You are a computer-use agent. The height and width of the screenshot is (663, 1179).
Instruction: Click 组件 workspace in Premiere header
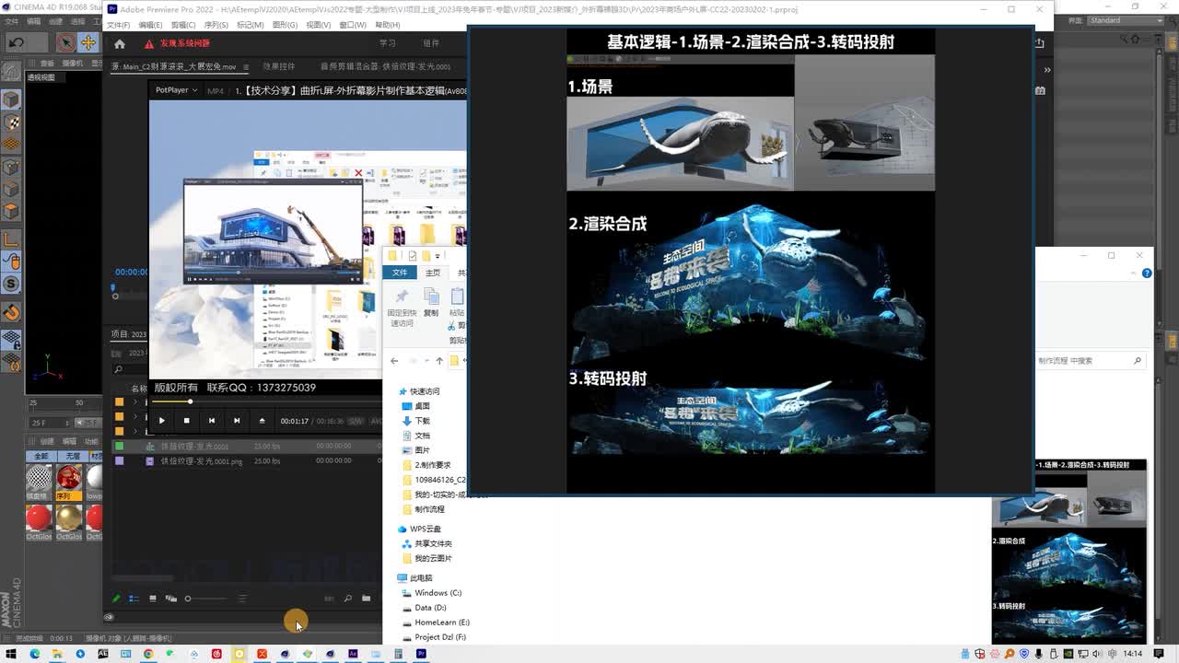431,43
